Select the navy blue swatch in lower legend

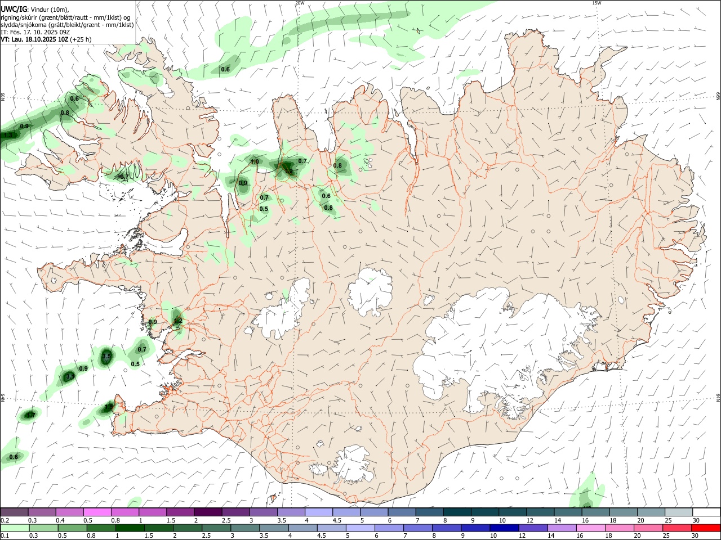click(504, 528)
